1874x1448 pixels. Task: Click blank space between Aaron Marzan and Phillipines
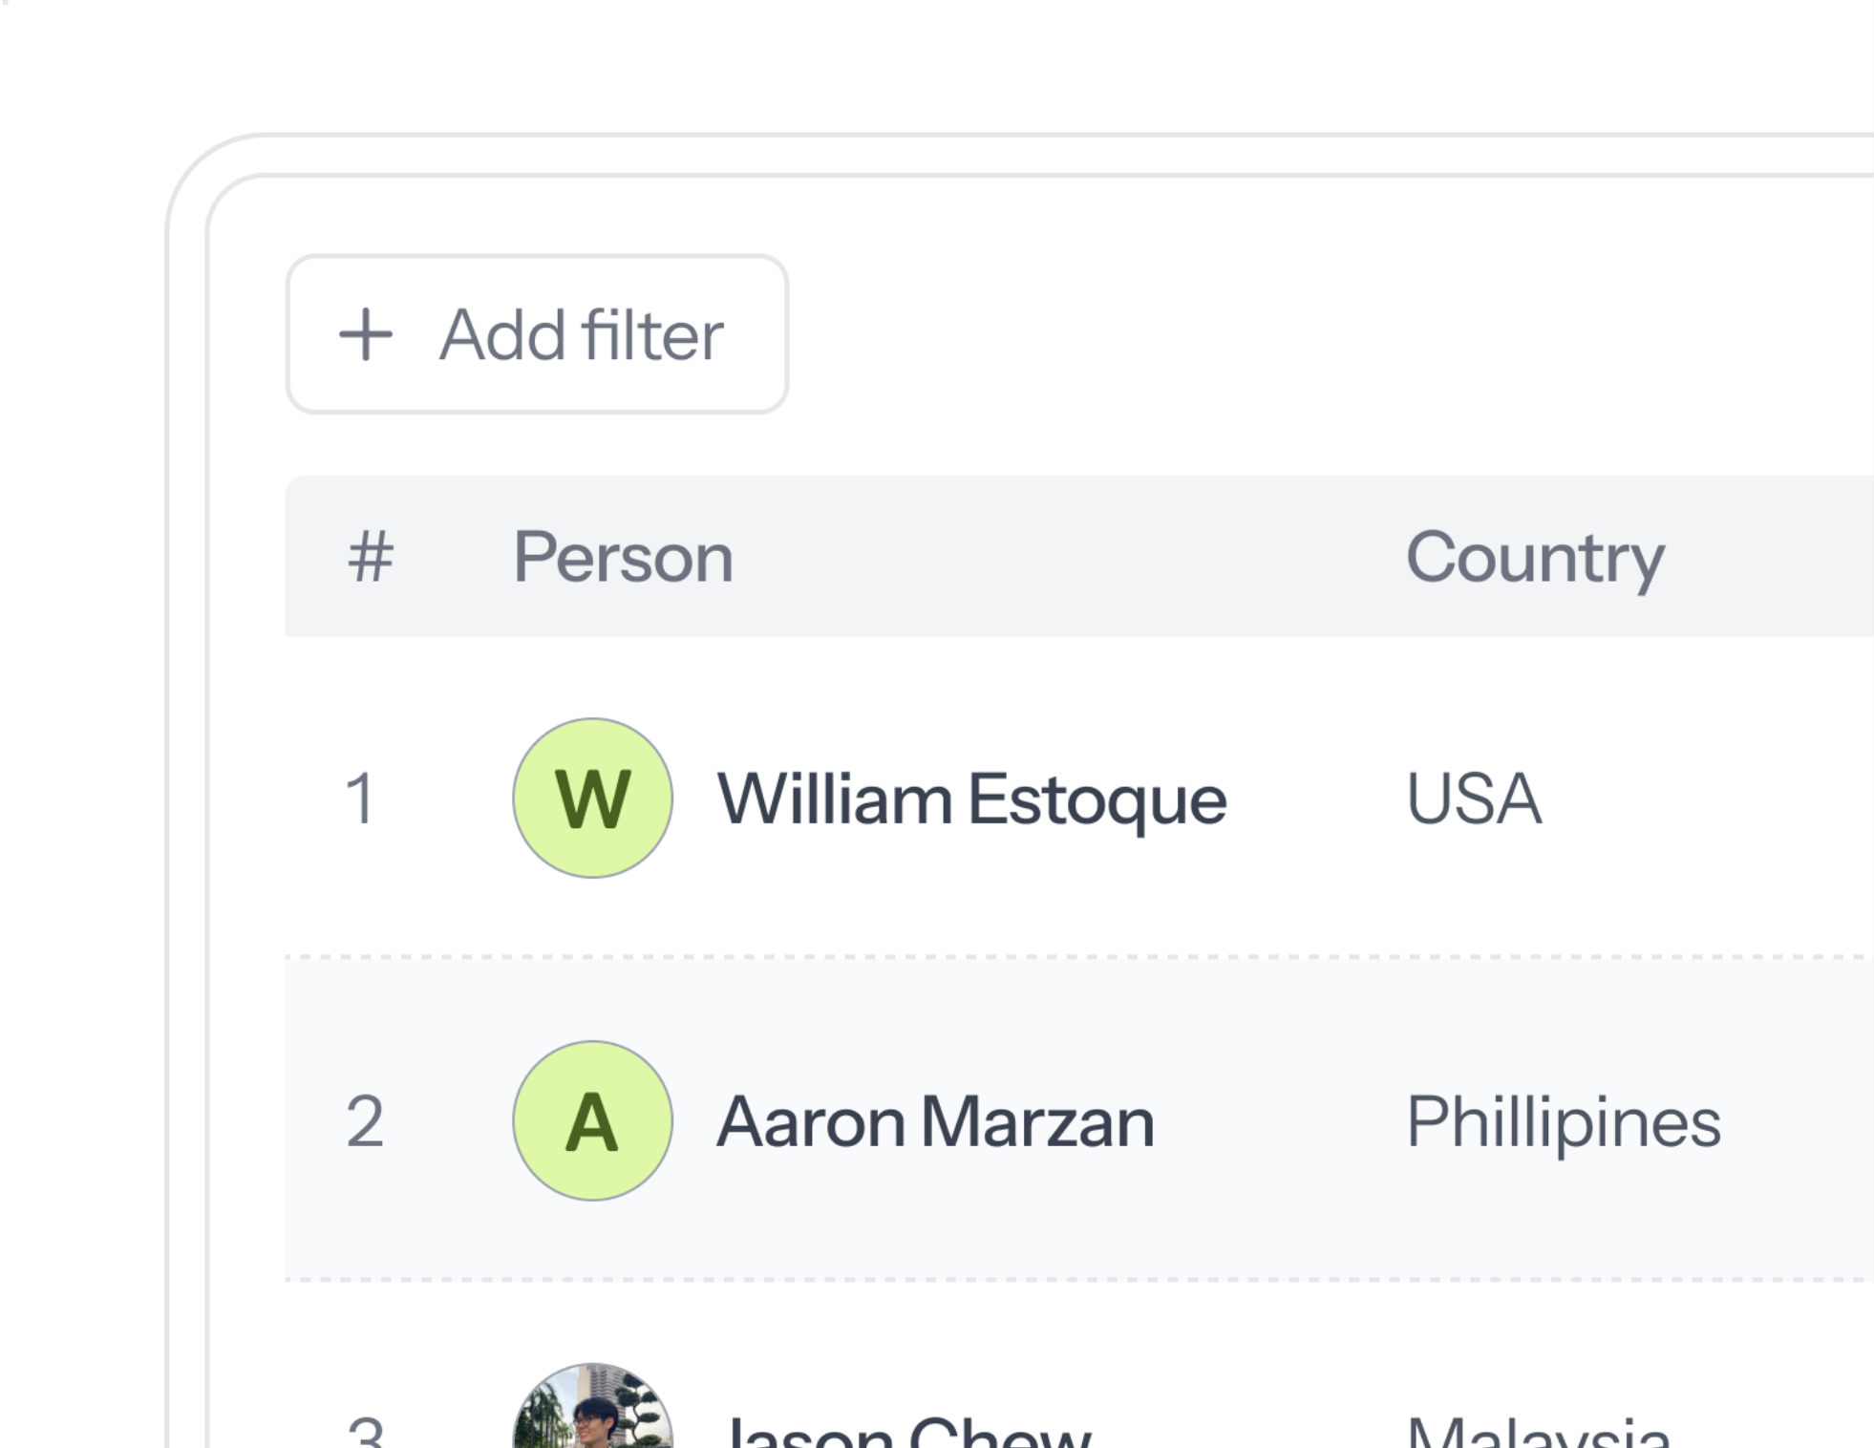(1280, 1122)
